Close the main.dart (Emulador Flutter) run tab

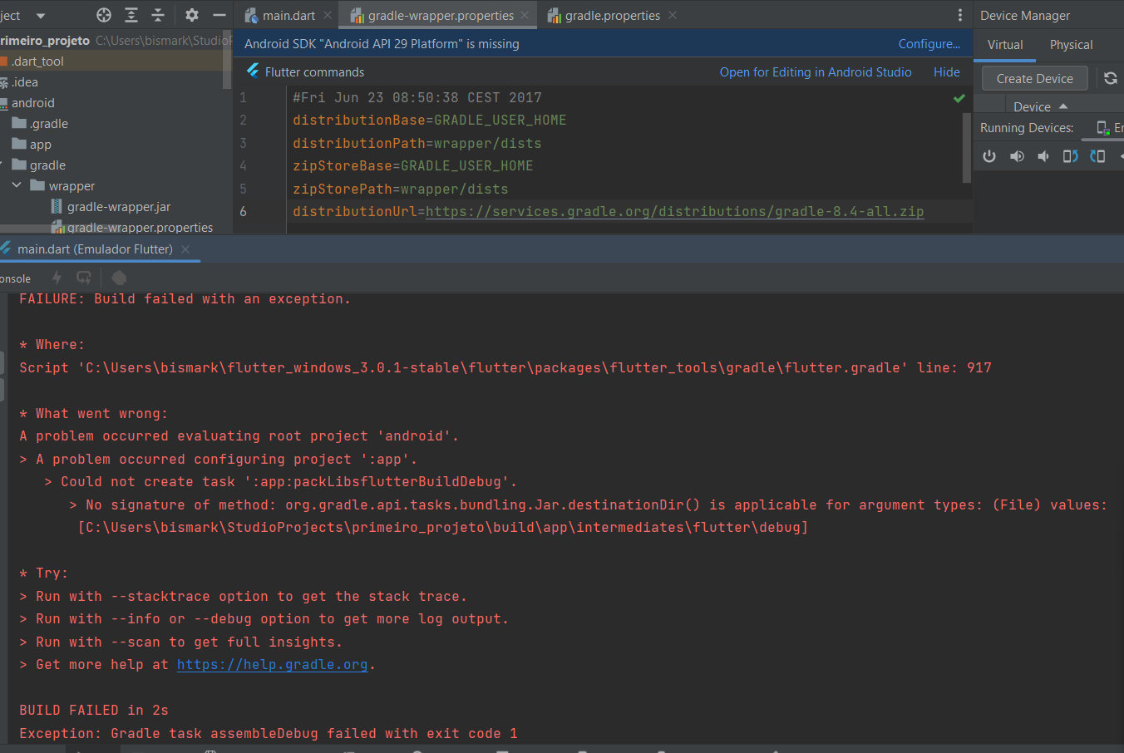point(185,249)
